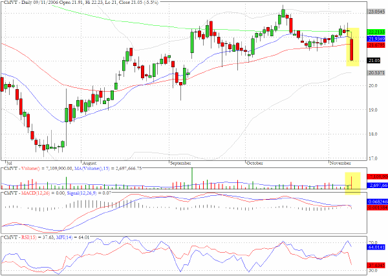
Task: Click the 17.0 price axis label
Action: [372, 158]
